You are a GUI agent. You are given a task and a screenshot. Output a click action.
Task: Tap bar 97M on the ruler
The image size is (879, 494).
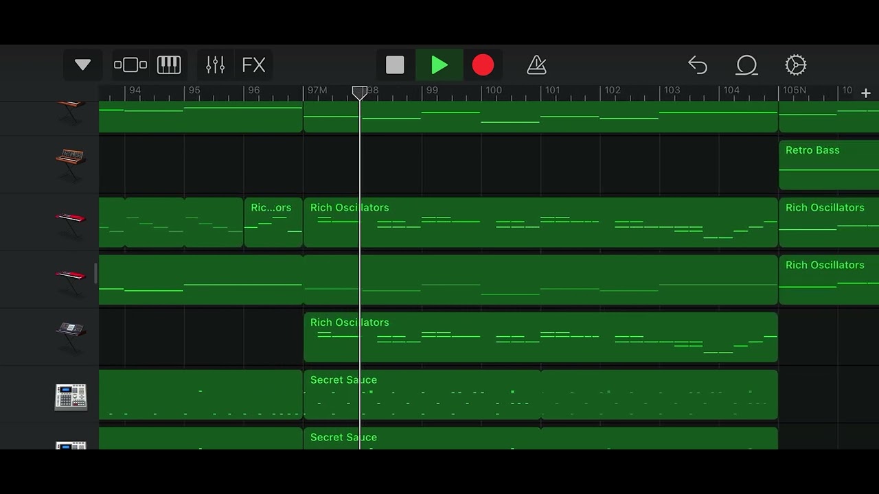(317, 91)
